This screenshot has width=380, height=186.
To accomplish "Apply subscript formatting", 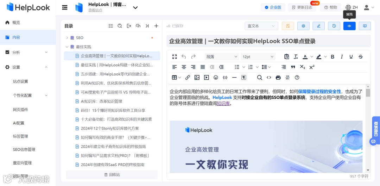I will [x=303, y=67].
